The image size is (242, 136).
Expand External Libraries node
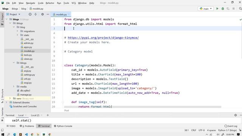point(6,102)
